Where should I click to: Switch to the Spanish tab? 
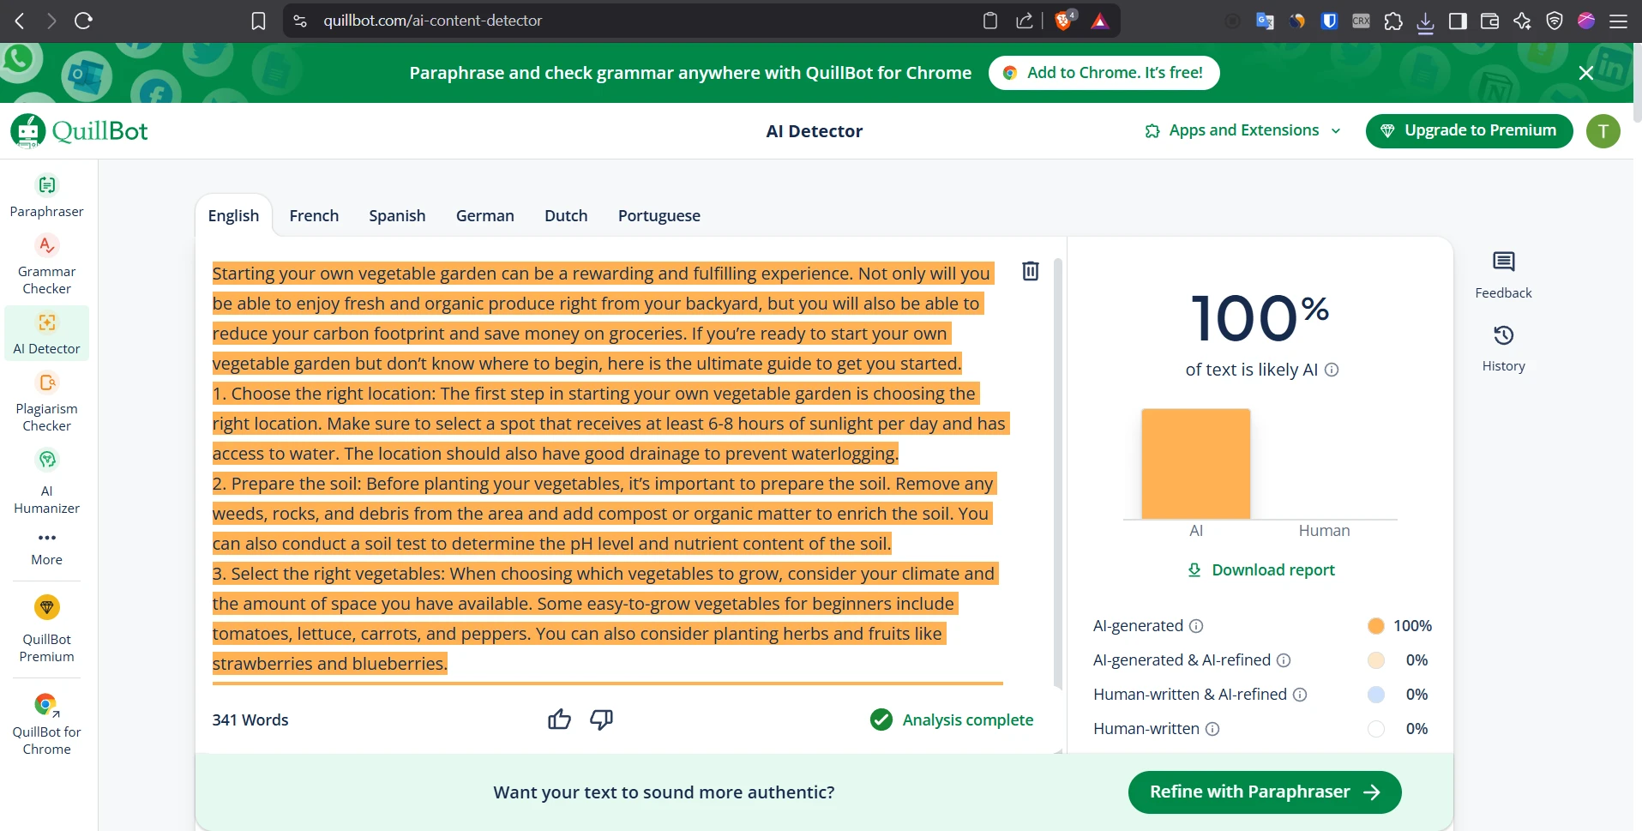(397, 215)
